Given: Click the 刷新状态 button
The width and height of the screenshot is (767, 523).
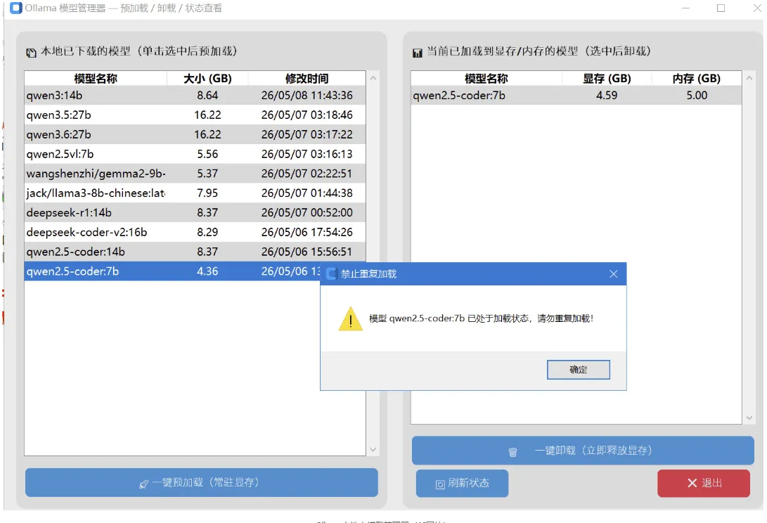Looking at the screenshot, I should 462,484.
